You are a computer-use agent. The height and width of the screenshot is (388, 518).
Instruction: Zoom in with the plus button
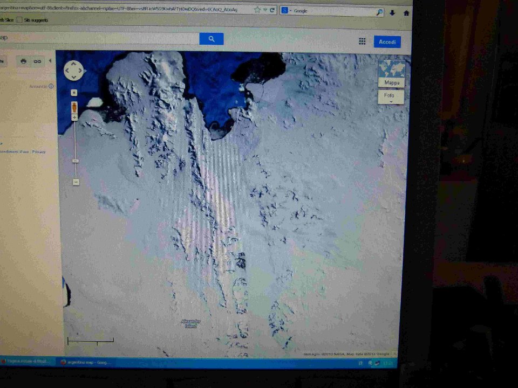tap(74, 117)
